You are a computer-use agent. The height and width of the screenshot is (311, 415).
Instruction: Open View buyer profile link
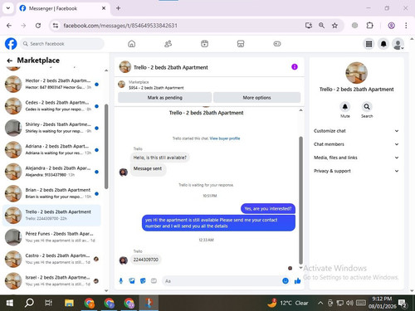225,138
